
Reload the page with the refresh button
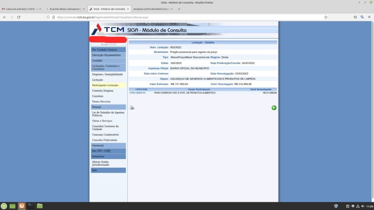19,17
